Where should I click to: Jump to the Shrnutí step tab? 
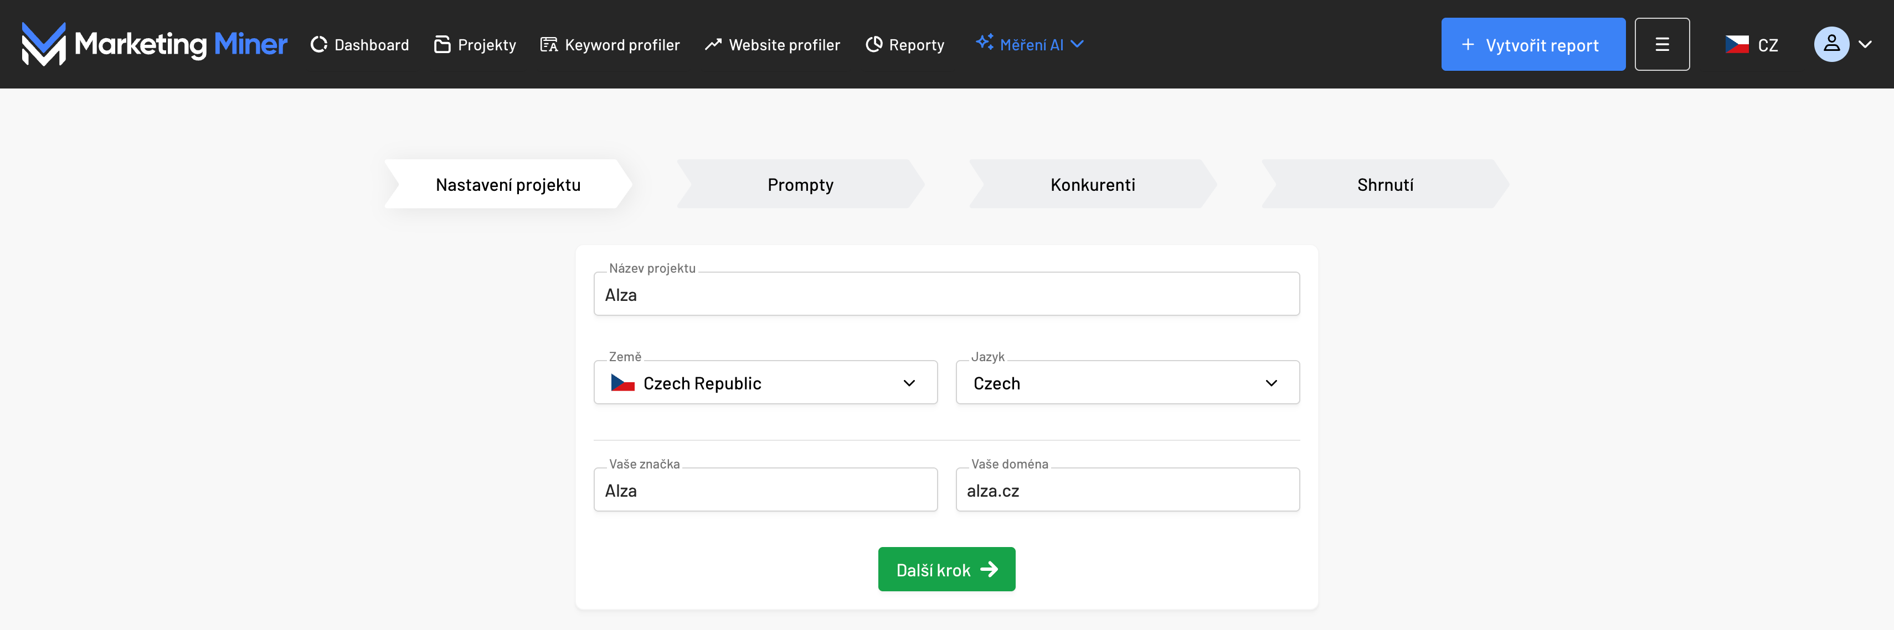1385,184
